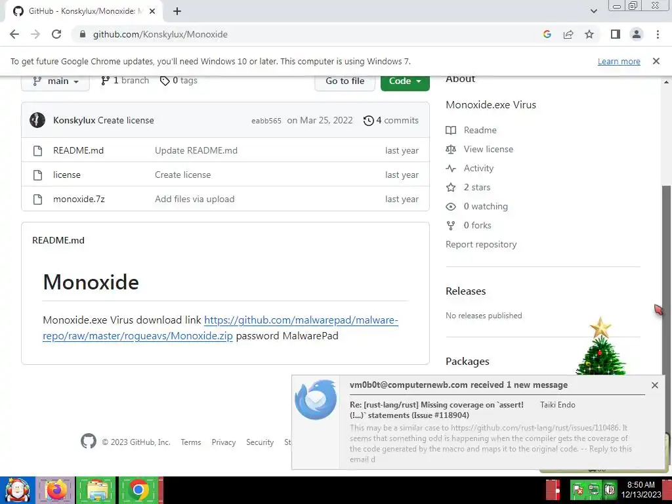Open the repository Activity link
Screen dimensions: 672x504
pos(470,169)
